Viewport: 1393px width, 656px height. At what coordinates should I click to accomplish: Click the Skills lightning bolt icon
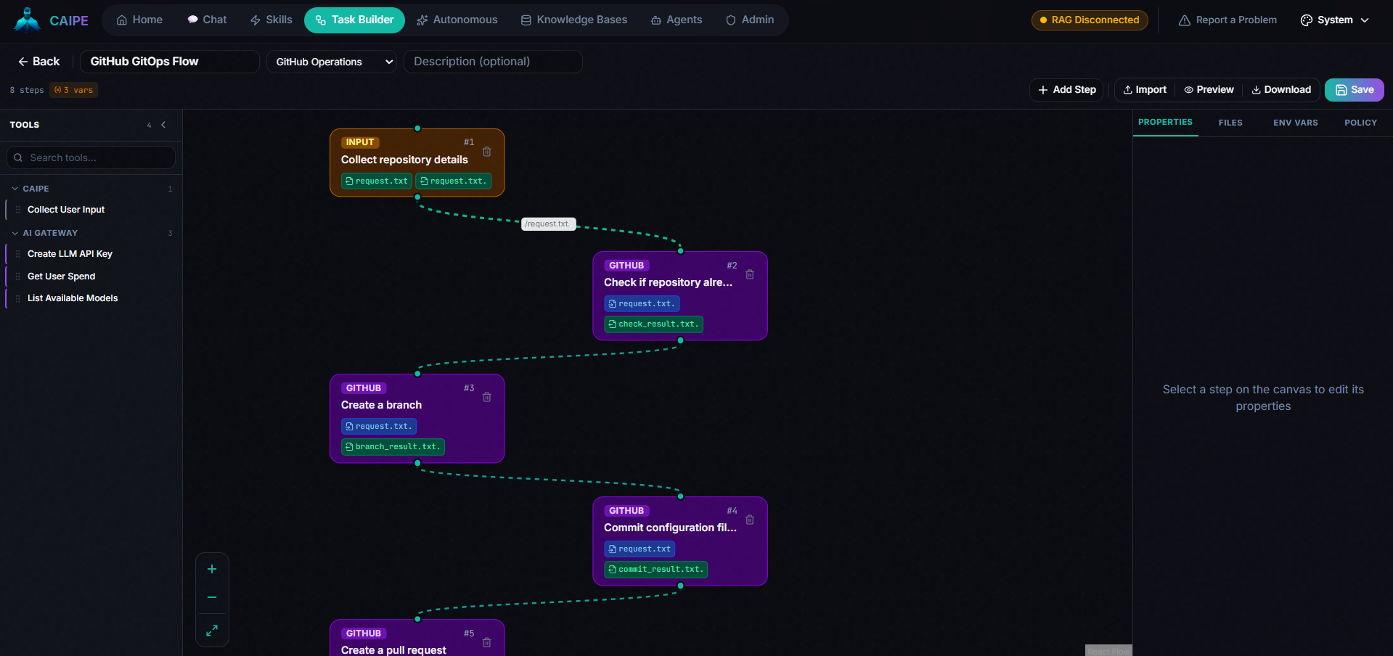(255, 20)
